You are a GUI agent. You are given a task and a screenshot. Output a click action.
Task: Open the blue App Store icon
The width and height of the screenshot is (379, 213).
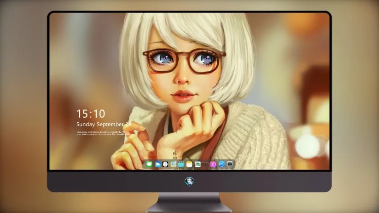pyautogui.click(x=222, y=164)
